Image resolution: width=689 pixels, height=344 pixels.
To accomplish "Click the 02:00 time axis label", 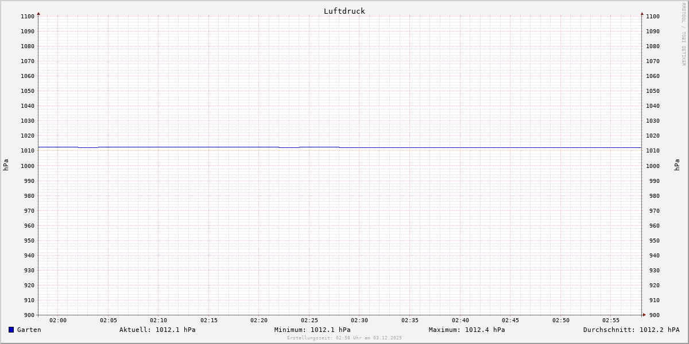I will click(58, 320).
